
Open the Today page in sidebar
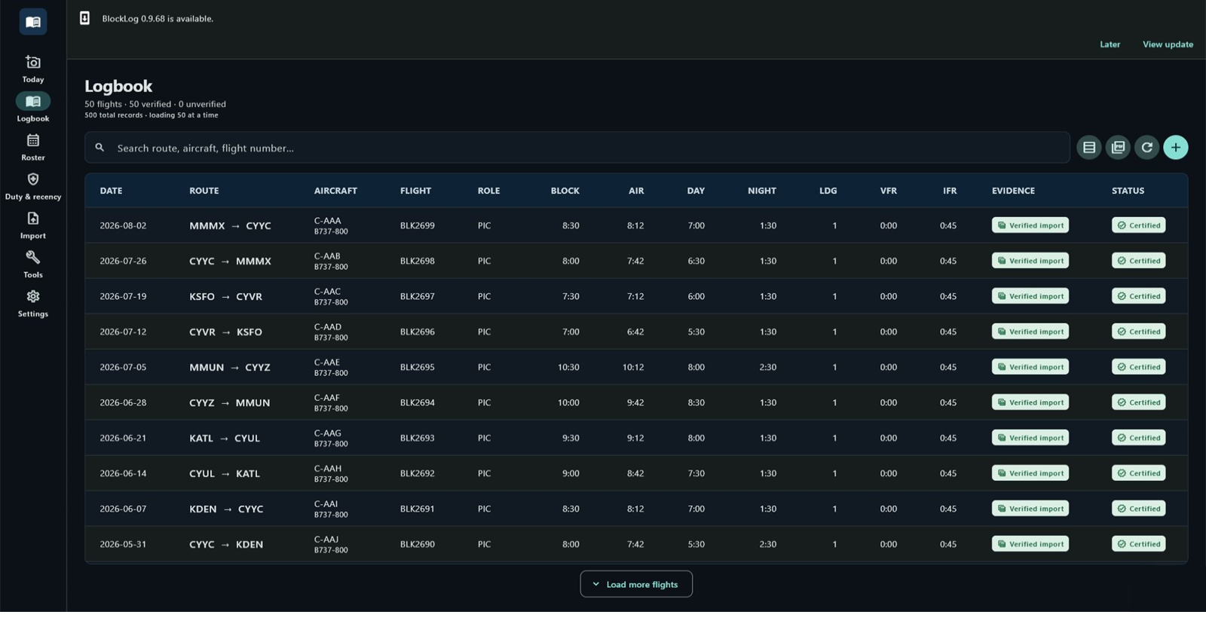[33, 69]
